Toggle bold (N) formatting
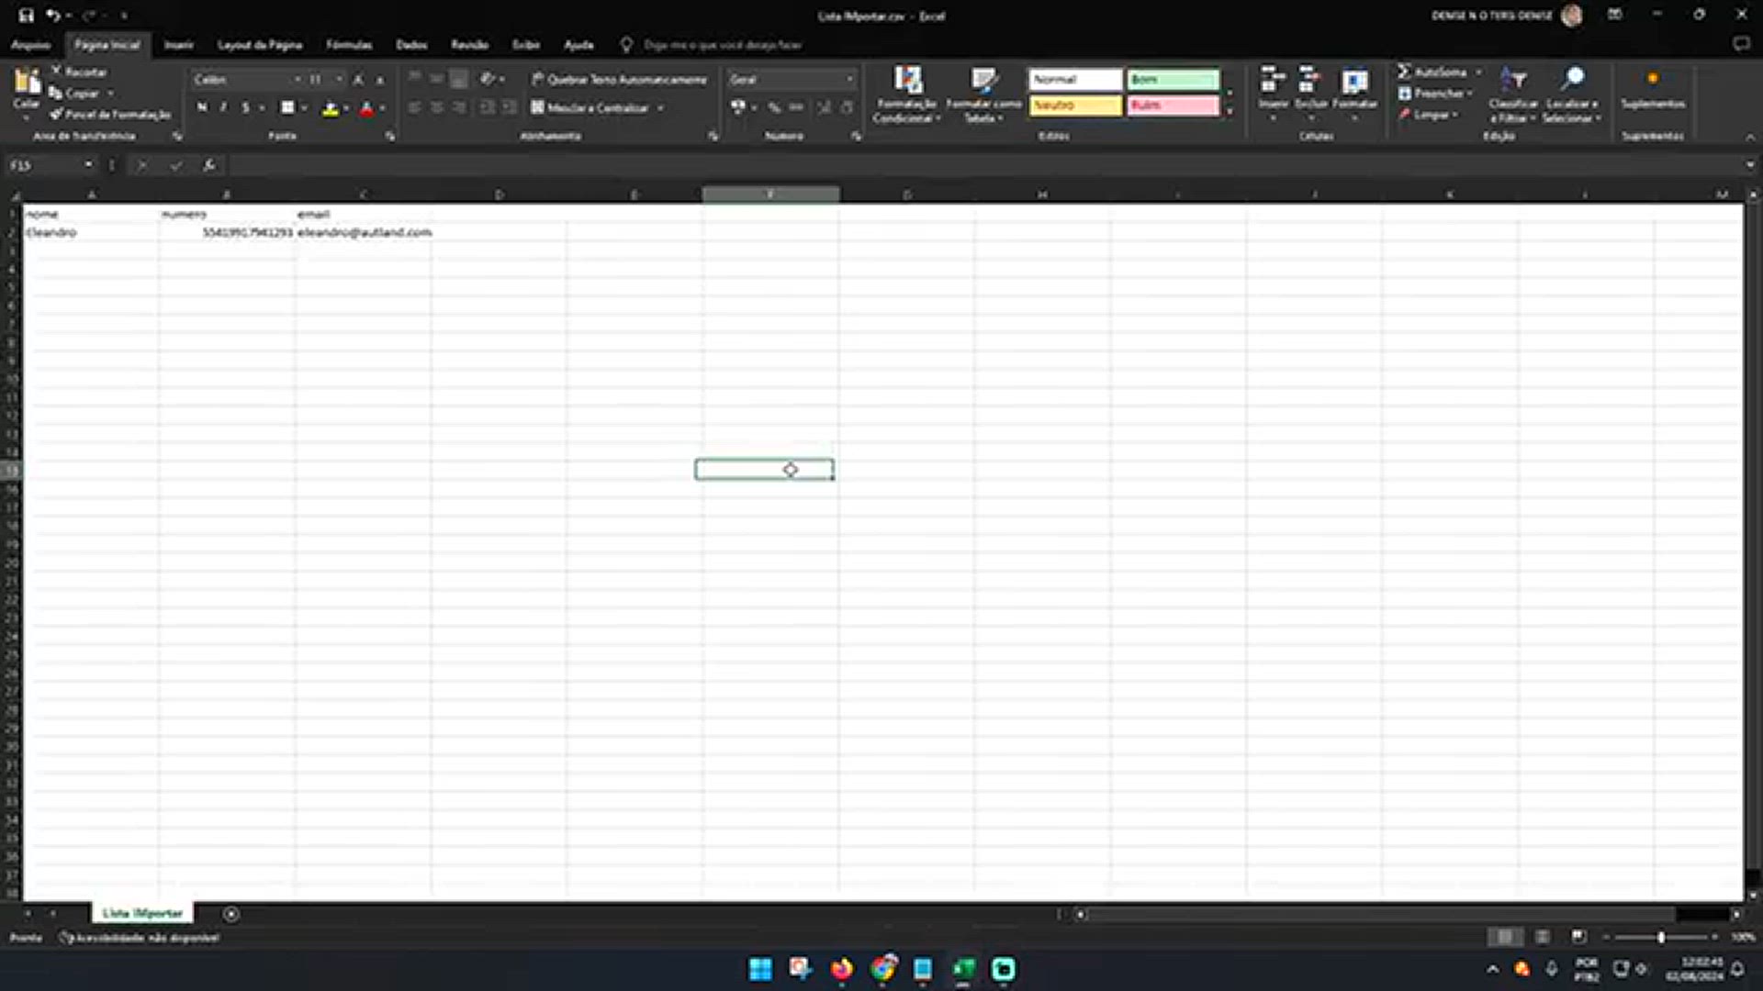This screenshot has height=991, width=1763. click(x=202, y=108)
